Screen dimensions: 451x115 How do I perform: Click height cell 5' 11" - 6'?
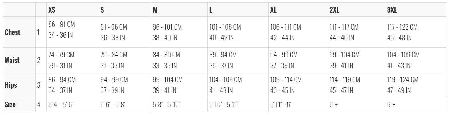(x=280, y=105)
